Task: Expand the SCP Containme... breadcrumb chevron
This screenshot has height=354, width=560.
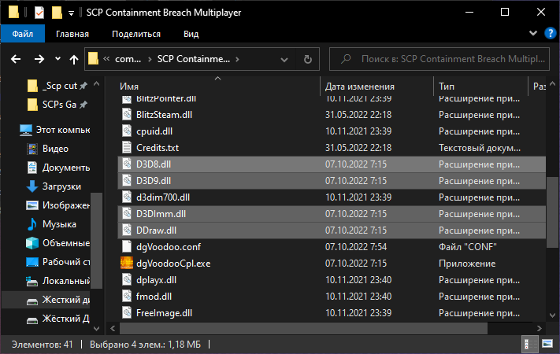Action: click(236, 59)
